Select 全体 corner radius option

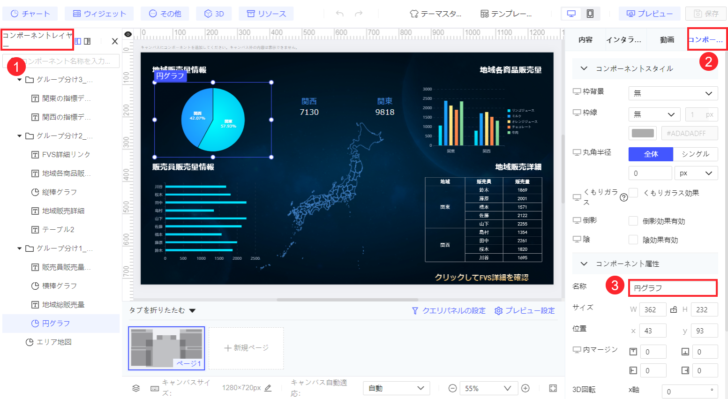[x=651, y=154]
